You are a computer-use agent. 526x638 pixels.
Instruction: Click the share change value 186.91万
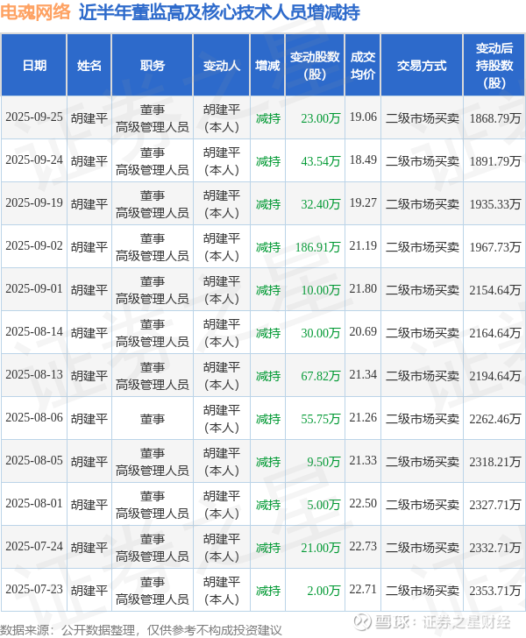pyautogui.click(x=317, y=247)
